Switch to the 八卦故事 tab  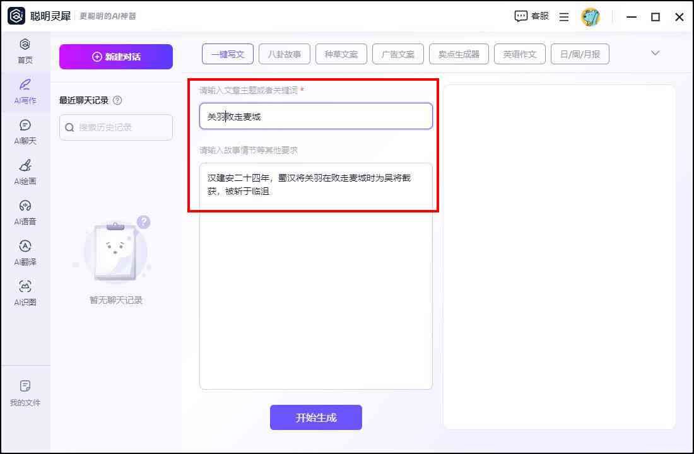[x=284, y=54]
